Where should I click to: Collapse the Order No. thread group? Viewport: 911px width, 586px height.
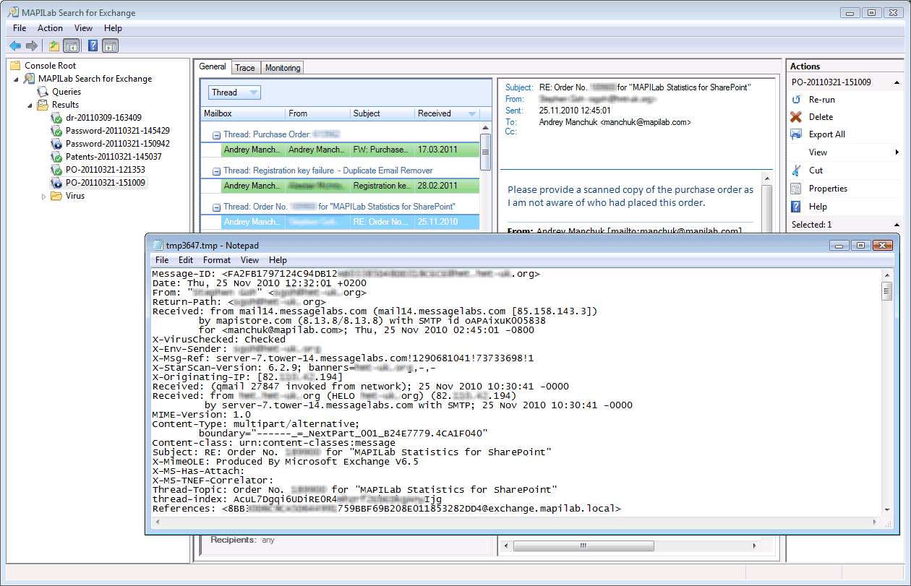(217, 207)
